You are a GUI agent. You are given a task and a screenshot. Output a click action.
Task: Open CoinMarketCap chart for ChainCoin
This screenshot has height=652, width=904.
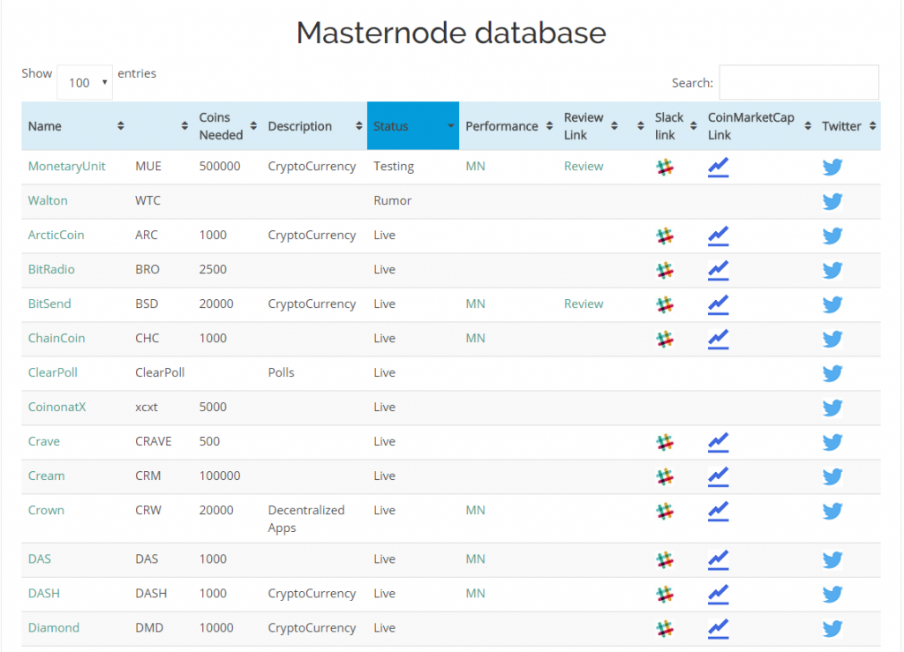[719, 339]
